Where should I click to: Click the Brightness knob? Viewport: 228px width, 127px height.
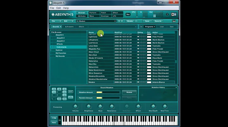pyautogui.click(x=89, y=106)
